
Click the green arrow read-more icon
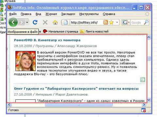point(143,80)
